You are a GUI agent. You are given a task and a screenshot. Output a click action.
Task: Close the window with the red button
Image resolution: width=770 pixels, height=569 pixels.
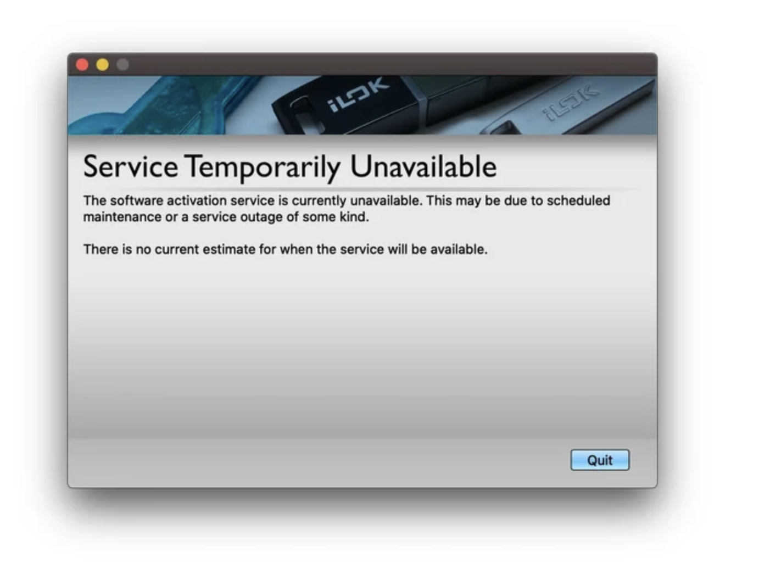tap(82, 65)
